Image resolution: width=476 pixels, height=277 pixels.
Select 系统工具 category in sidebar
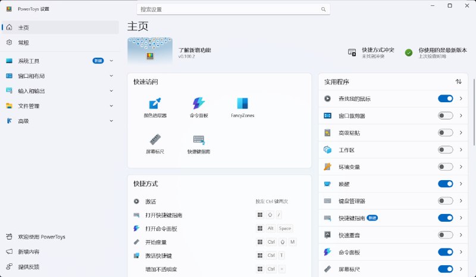point(60,61)
